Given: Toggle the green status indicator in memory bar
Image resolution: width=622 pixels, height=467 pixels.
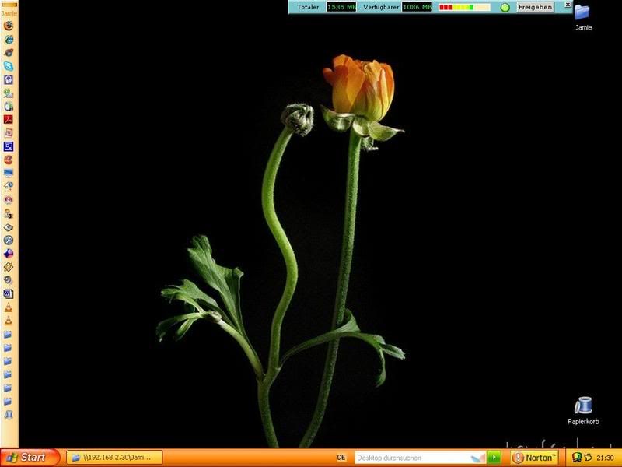Looking at the screenshot, I should [x=505, y=7].
